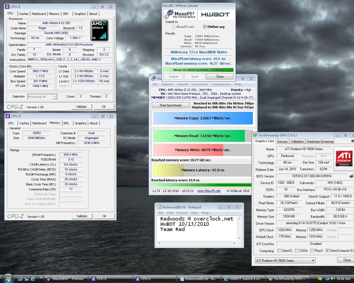Click the Memory-Latency result bar
This screenshot has height=283, width=354.
point(203,170)
